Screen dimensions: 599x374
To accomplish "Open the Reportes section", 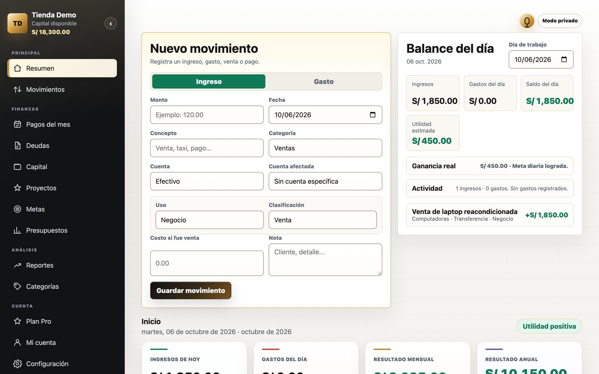I will 62,265.
